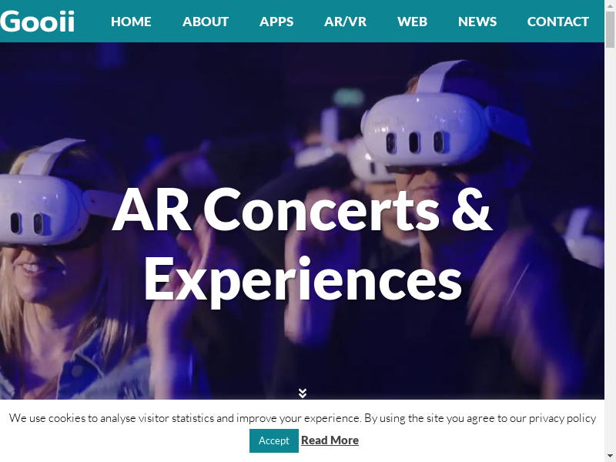Click the AR Concerts & Experiences heading
Screen dimensions: 616x462
(302, 243)
